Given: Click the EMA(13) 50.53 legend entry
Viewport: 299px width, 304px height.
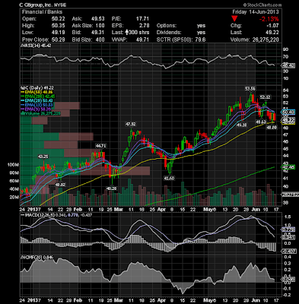Looking at the screenshot, I should click(37, 105).
